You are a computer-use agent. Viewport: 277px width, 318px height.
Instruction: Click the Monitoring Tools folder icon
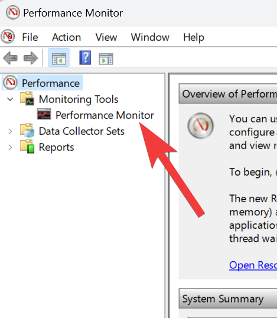27,99
